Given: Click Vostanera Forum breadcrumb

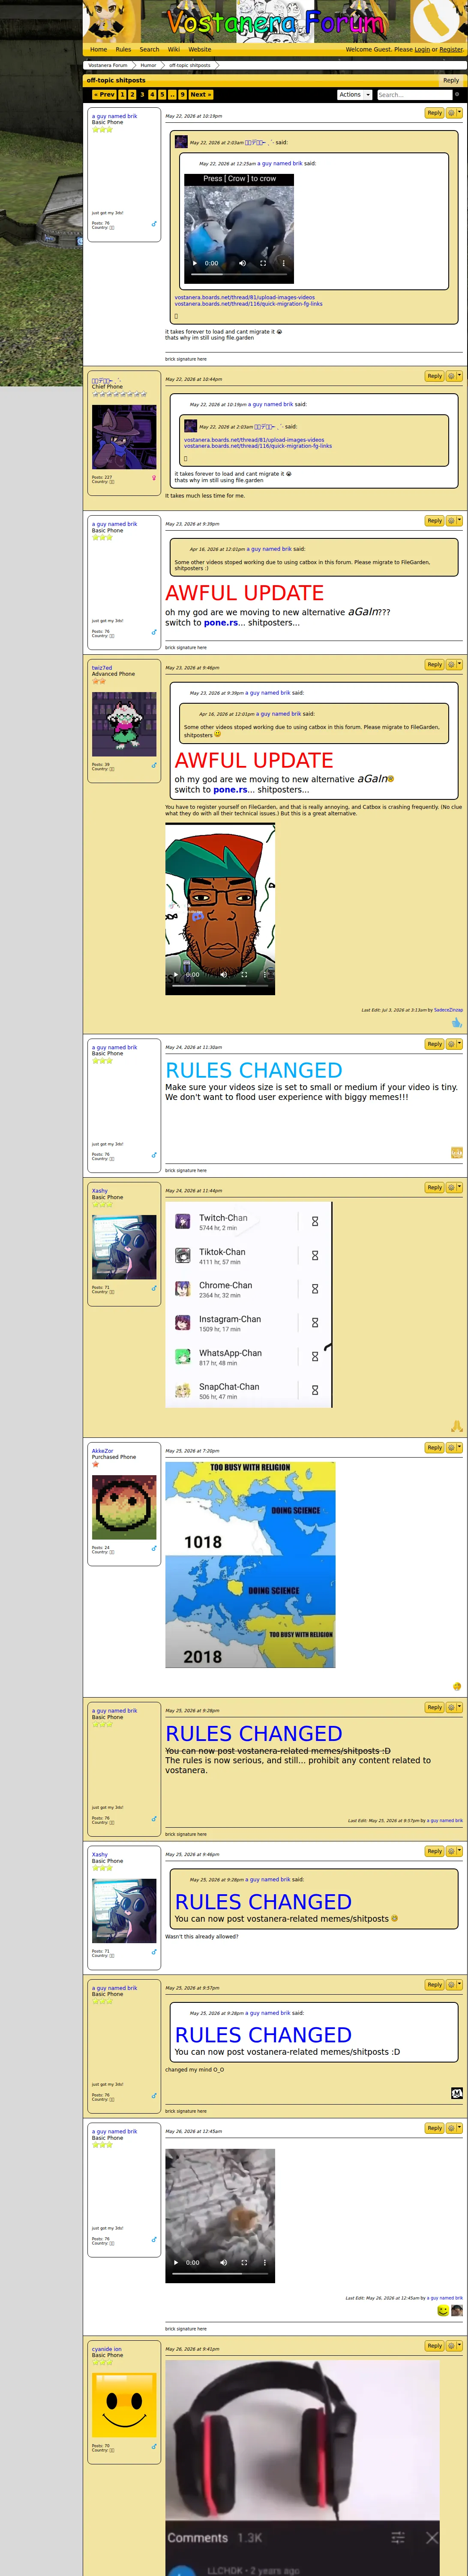Looking at the screenshot, I should pyautogui.click(x=108, y=65).
